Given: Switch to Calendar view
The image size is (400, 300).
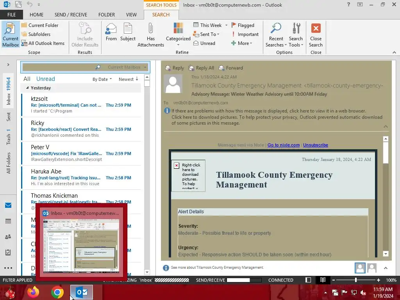Looking at the screenshot, I should [x=8, y=221].
